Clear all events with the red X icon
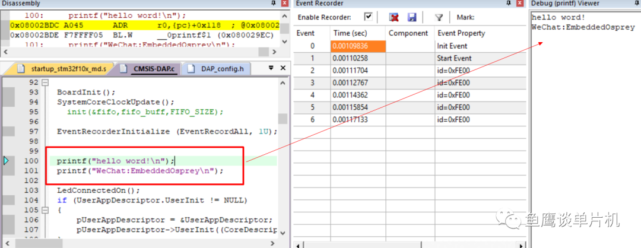641x248 pixels. 394,17
